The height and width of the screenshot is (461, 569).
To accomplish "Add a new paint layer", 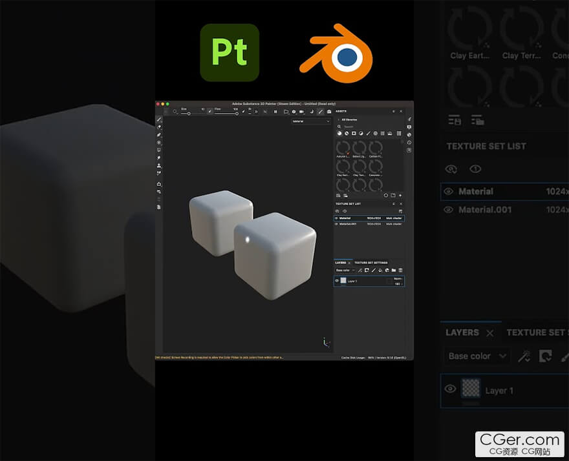I will coord(374,271).
